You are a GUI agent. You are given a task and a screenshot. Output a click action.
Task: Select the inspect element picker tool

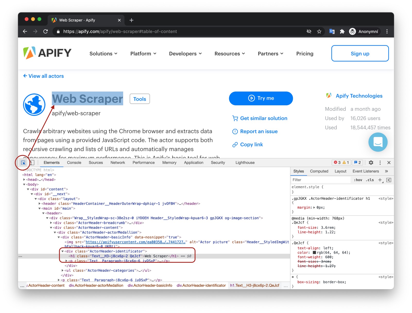point(23,163)
